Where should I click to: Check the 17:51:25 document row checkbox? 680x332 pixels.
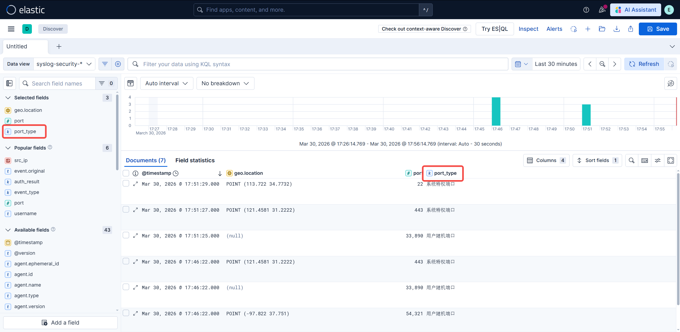[126, 235]
